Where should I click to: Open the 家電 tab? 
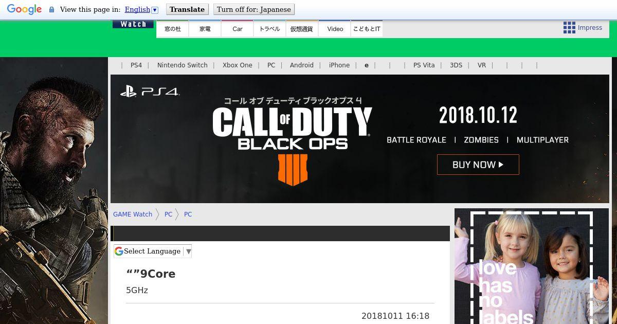click(205, 29)
